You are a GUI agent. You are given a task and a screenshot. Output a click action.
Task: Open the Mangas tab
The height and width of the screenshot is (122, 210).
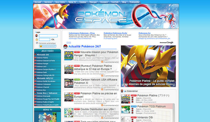(x=93, y=2)
